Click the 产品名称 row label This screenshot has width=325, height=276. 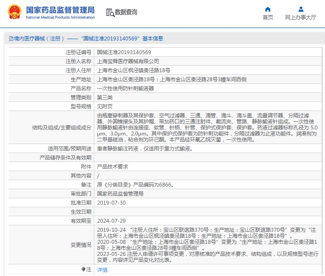click(81, 89)
